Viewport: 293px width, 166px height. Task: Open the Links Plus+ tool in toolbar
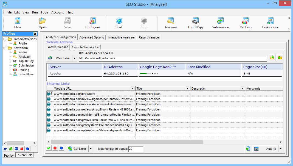tap(270, 23)
